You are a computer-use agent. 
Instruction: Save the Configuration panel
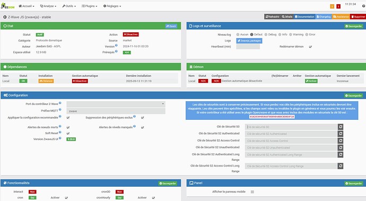pos(354,95)
